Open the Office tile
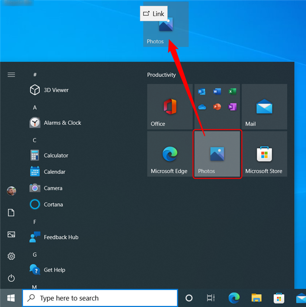 coord(170,107)
